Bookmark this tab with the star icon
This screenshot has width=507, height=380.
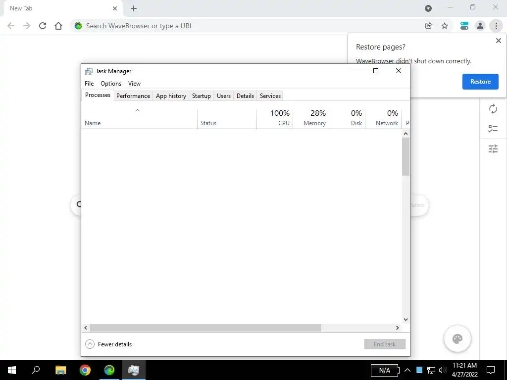point(445,26)
